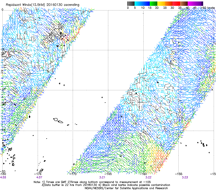Click the '10' legend scale label
The width and height of the screenshot is (216, 190).
click(143, 8)
